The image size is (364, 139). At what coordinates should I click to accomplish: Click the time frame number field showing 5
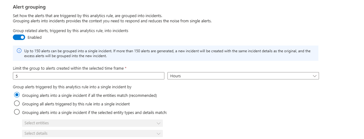pos(89,76)
